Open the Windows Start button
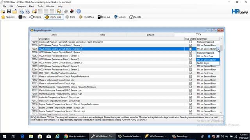This screenshot has width=250, height=140. point(4,136)
